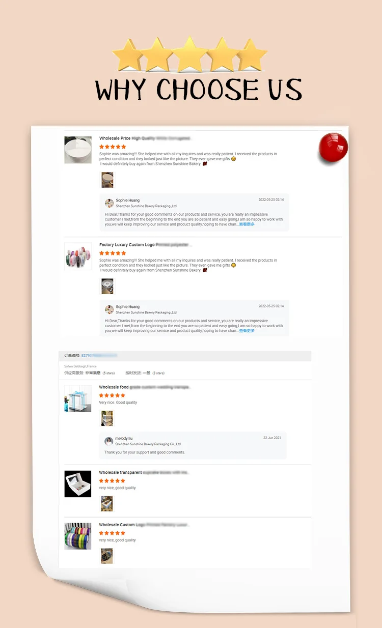View the review photo under the second review
The image size is (382, 628).
107,286
